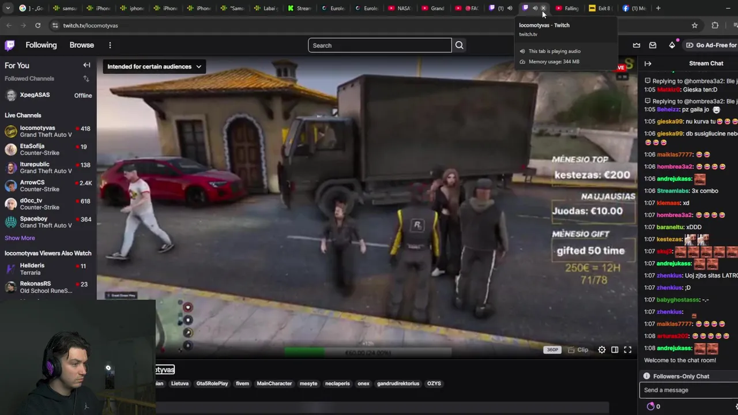This screenshot has height=415, width=738.
Task: Open the player settings gear
Action: 601,350
